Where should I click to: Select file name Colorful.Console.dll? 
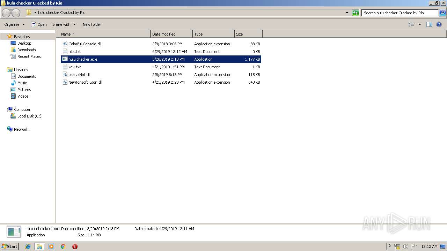(x=85, y=44)
